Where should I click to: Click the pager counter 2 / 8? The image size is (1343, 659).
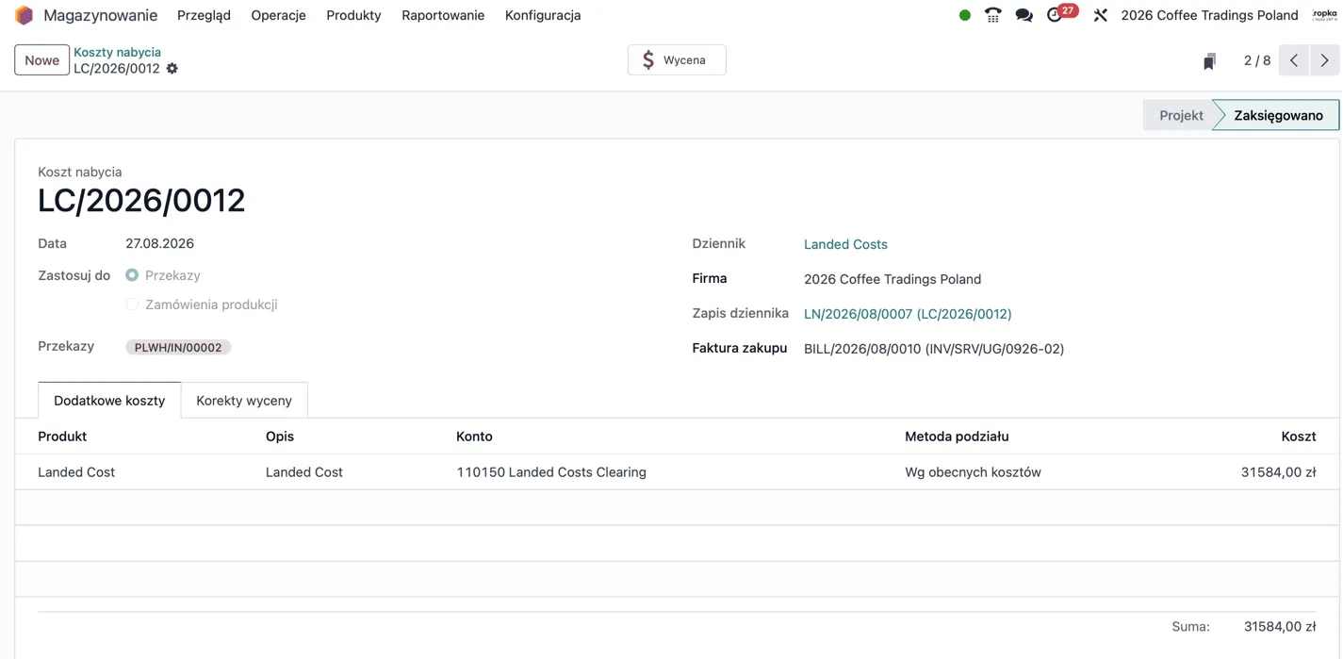(x=1256, y=60)
